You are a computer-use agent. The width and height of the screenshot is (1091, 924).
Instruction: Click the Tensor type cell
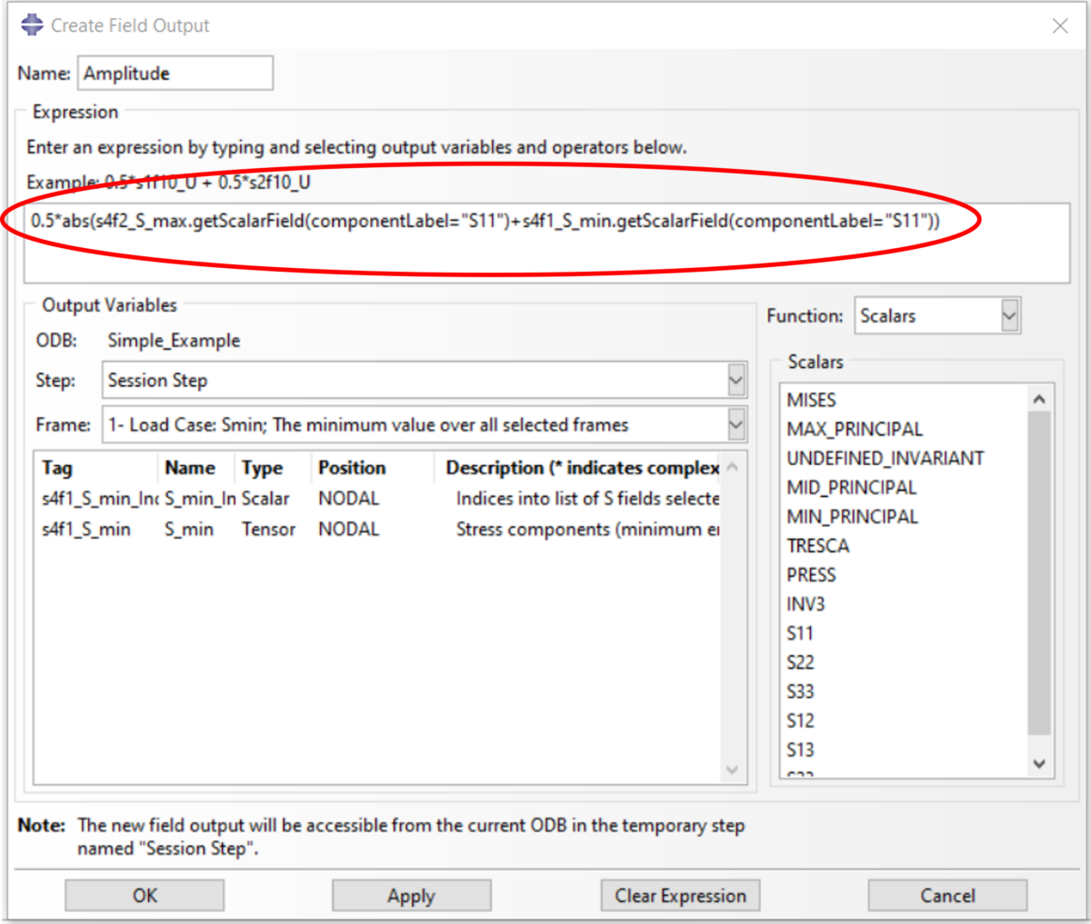tap(268, 530)
